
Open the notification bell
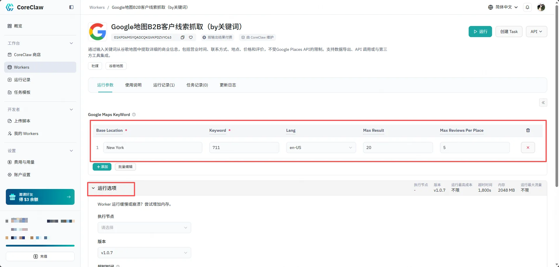pos(527,7)
